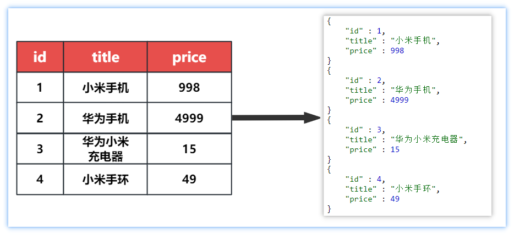This screenshot has width=514, height=235.
Task: Select the table cell containing 小米手环
Action: coord(105,179)
